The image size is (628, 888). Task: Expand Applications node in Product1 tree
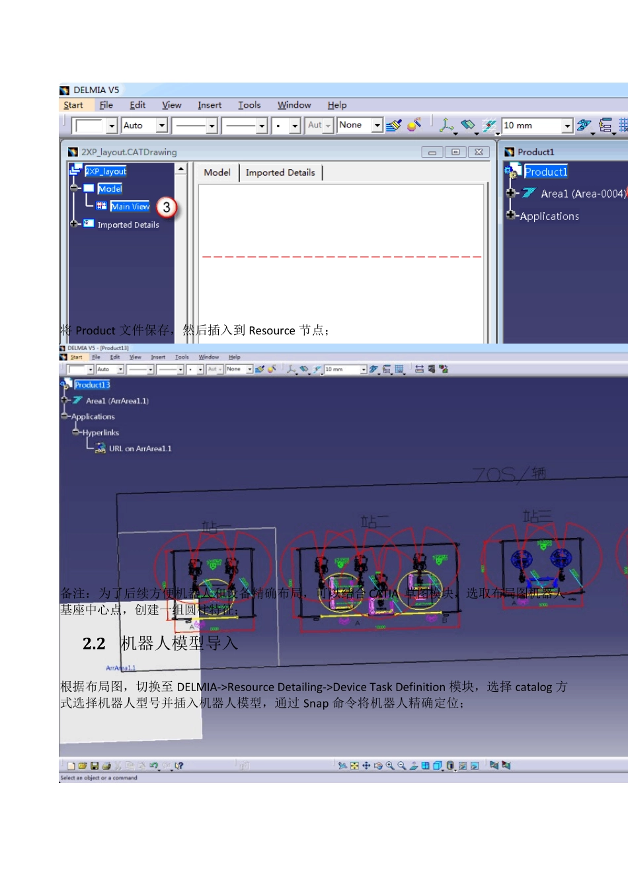coord(510,215)
